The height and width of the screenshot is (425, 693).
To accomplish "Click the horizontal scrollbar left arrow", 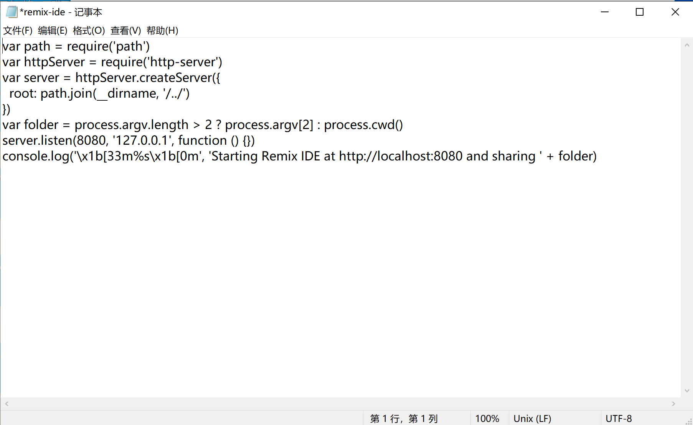I will [x=7, y=404].
